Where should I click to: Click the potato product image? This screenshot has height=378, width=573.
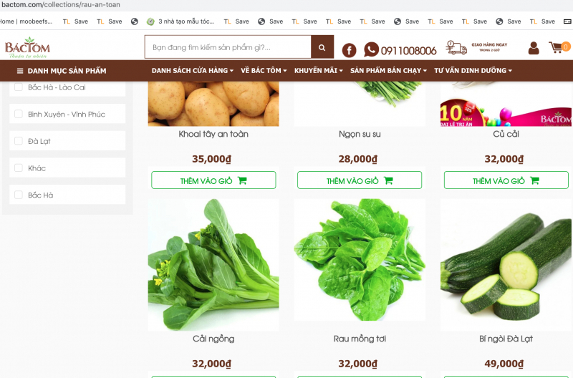coord(213,104)
